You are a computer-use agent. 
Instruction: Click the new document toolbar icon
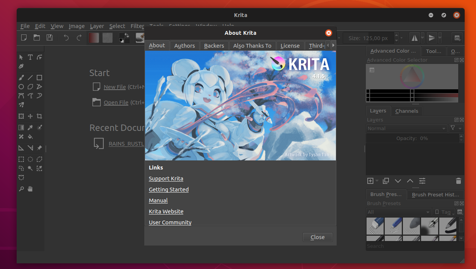tap(24, 37)
